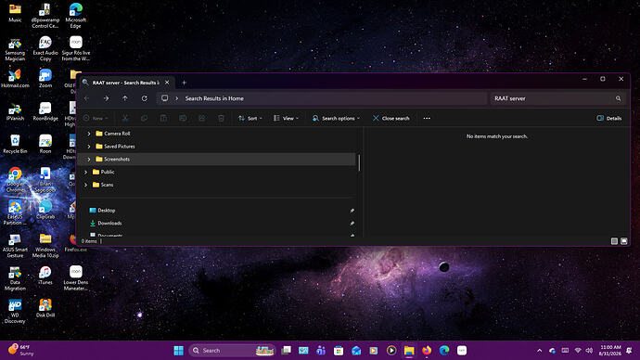Open Roon desktop shortcut
Viewport: 640px width, 360px height.
tap(45, 144)
